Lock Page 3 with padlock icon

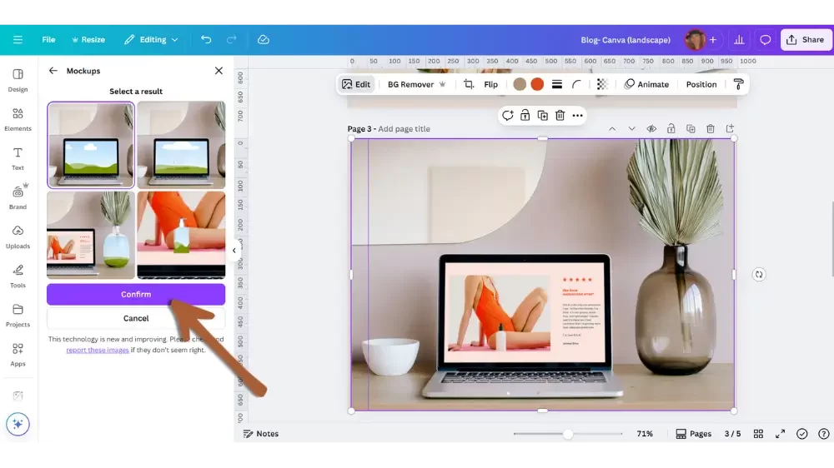[671, 128]
